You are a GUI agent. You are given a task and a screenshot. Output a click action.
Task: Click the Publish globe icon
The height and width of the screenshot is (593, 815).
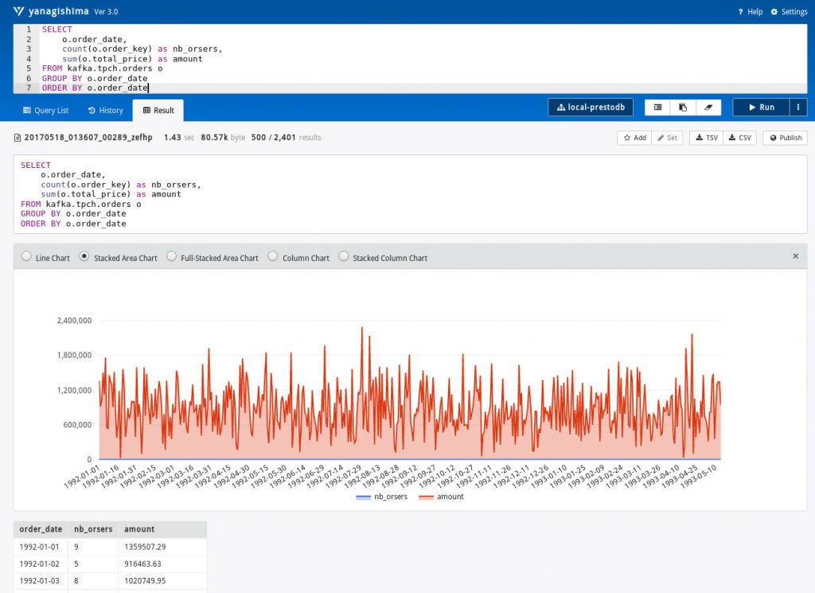(784, 137)
